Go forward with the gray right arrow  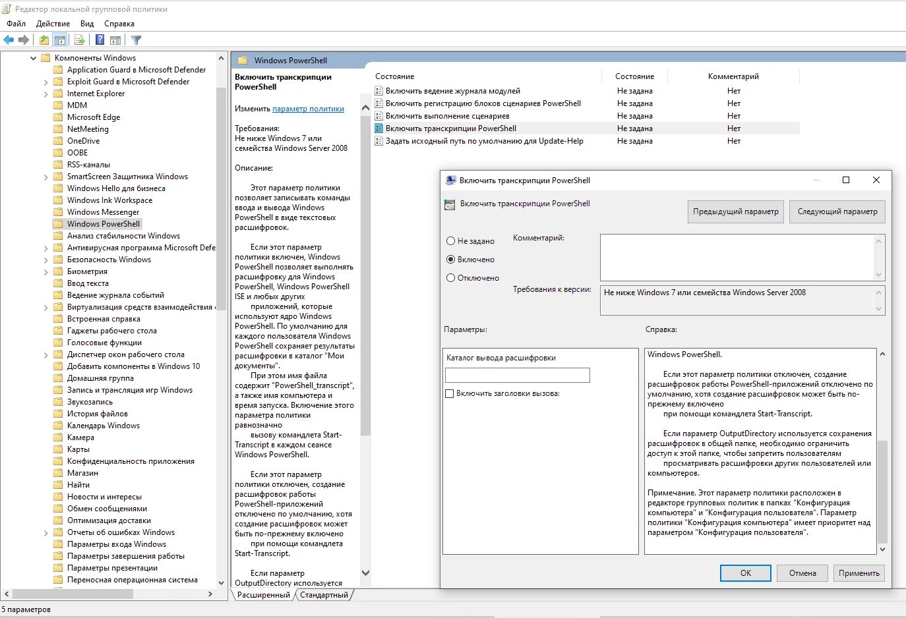(x=24, y=40)
